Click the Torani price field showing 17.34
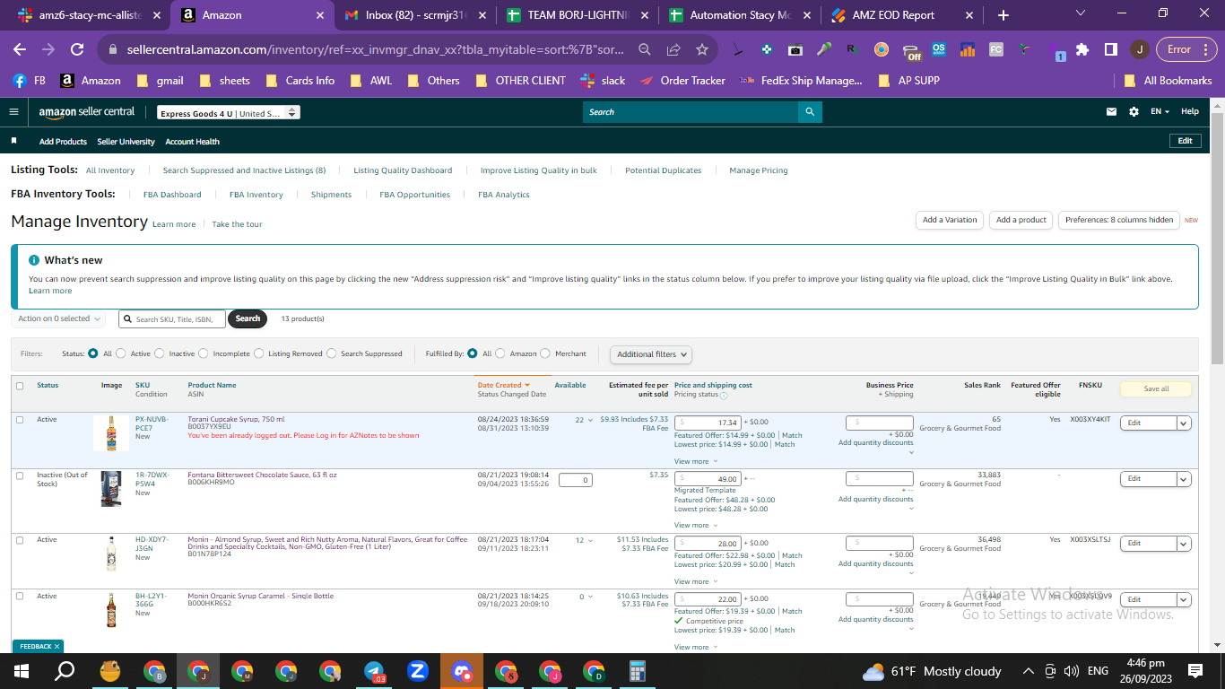Viewport: 1225px width, 689px height. point(708,423)
